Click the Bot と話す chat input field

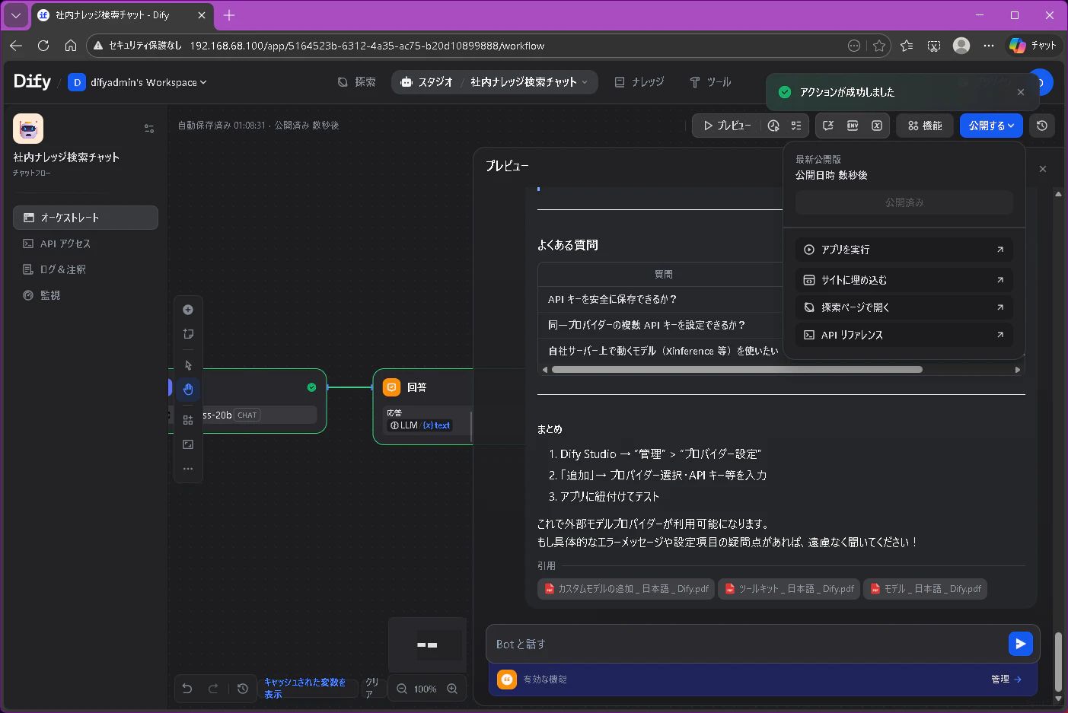748,644
